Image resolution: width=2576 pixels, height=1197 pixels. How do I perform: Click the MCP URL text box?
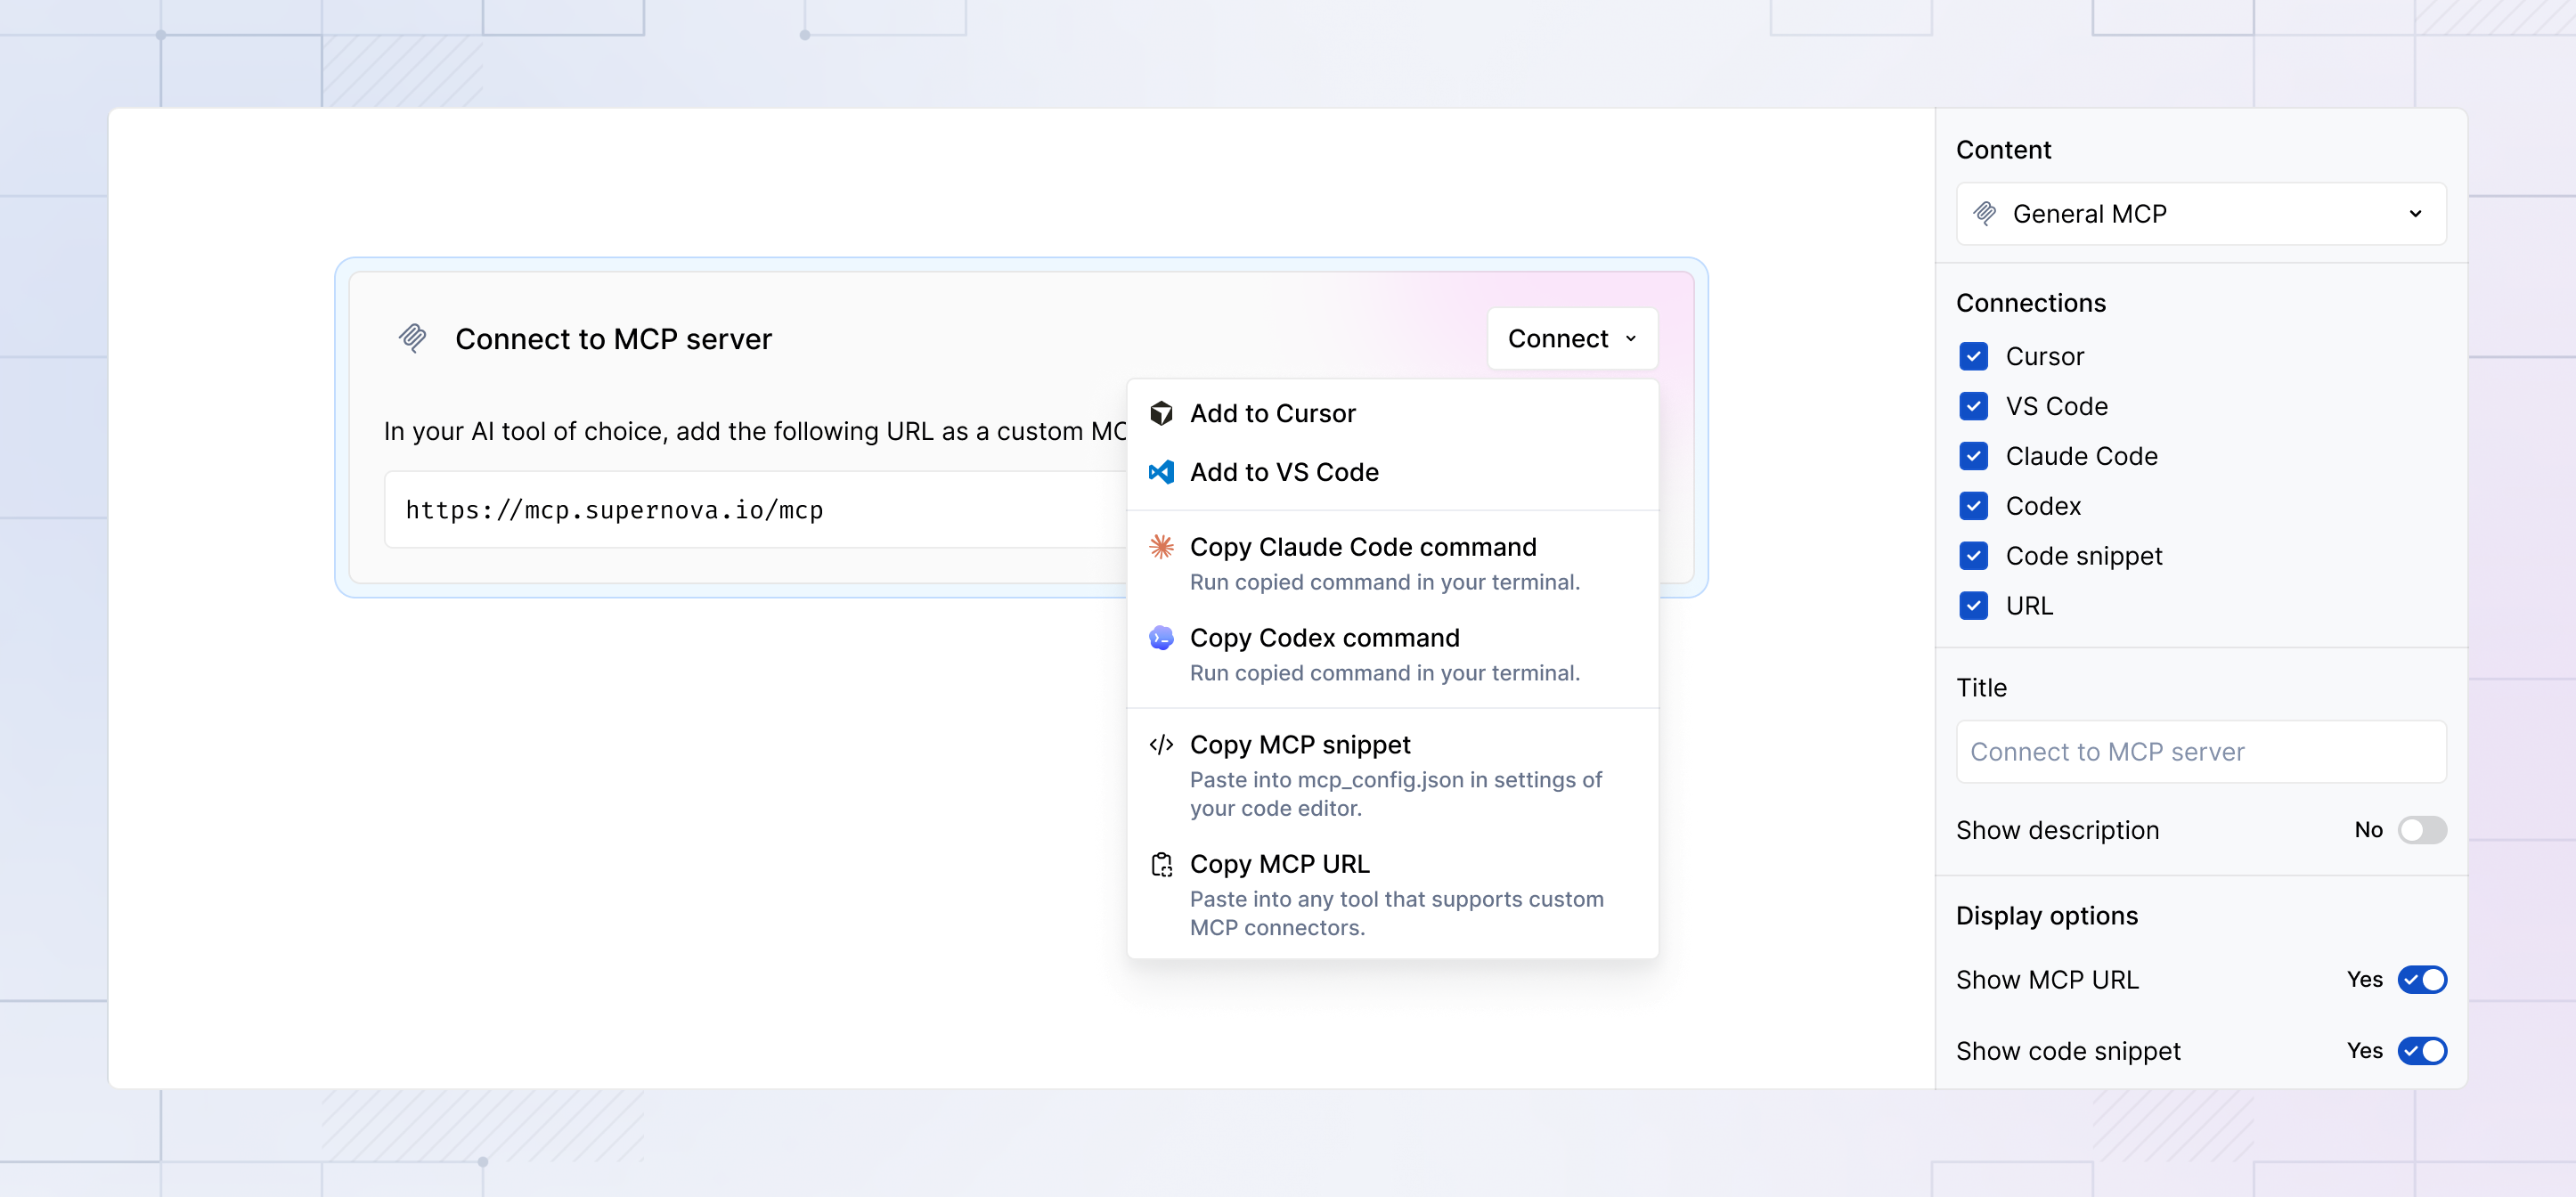coord(755,510)
